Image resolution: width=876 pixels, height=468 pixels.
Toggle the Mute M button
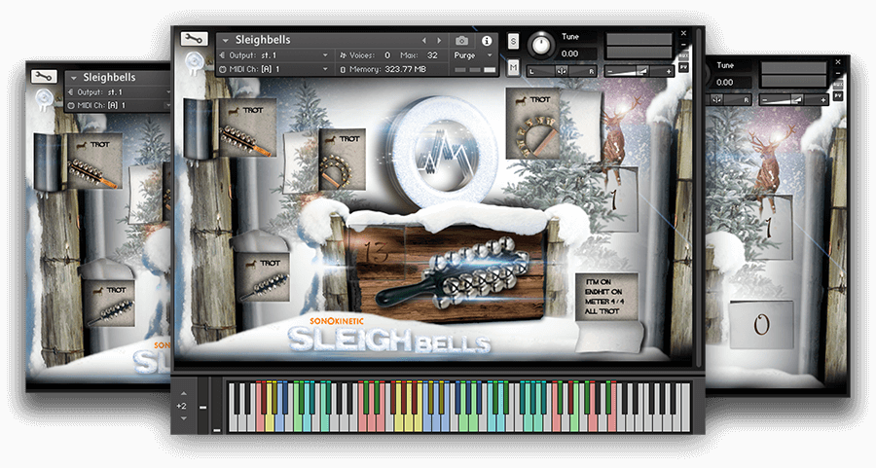coord(513,67)
